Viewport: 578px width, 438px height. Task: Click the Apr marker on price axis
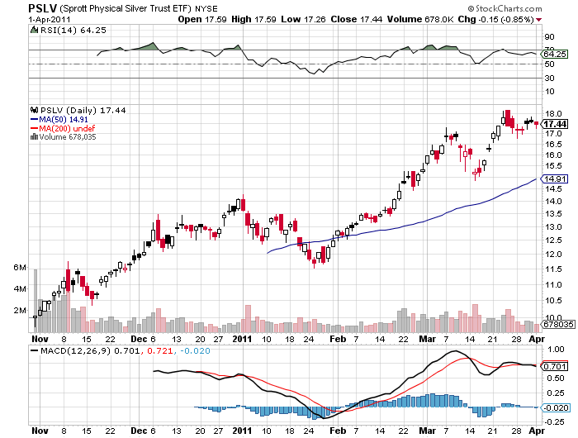(537, 339)
